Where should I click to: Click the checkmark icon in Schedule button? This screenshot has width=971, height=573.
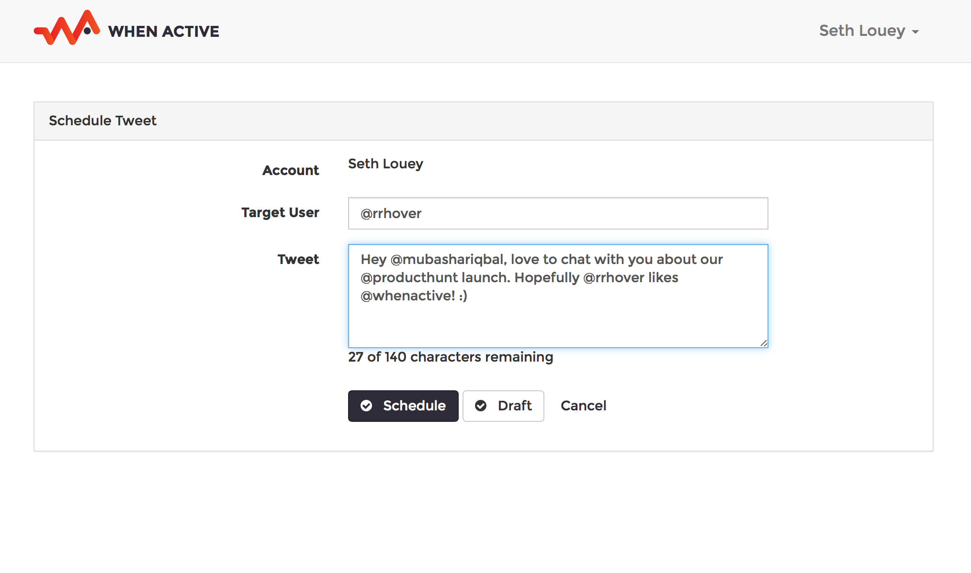tap(366, 406)
